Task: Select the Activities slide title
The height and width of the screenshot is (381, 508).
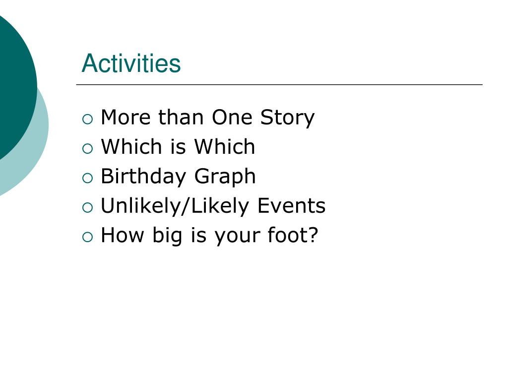Action: pos(131,63)
